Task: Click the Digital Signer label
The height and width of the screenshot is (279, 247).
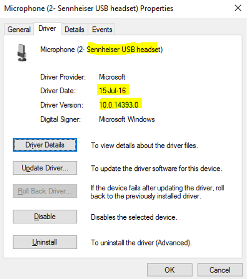Action: (x=60, y=120)
